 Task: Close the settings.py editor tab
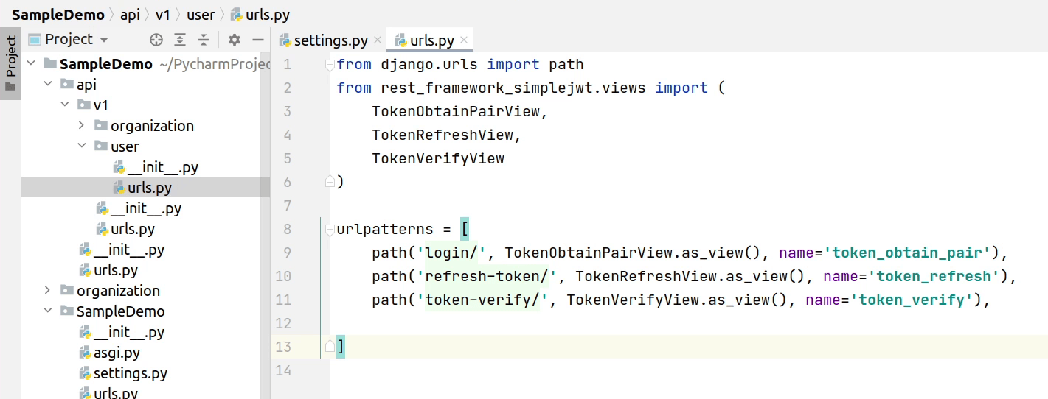[378, 40]
